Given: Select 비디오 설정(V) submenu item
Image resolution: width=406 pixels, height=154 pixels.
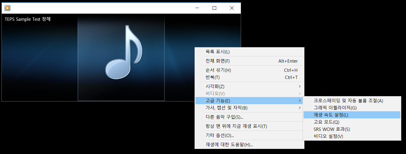Looking at the screenshot, I should point(352,136).
